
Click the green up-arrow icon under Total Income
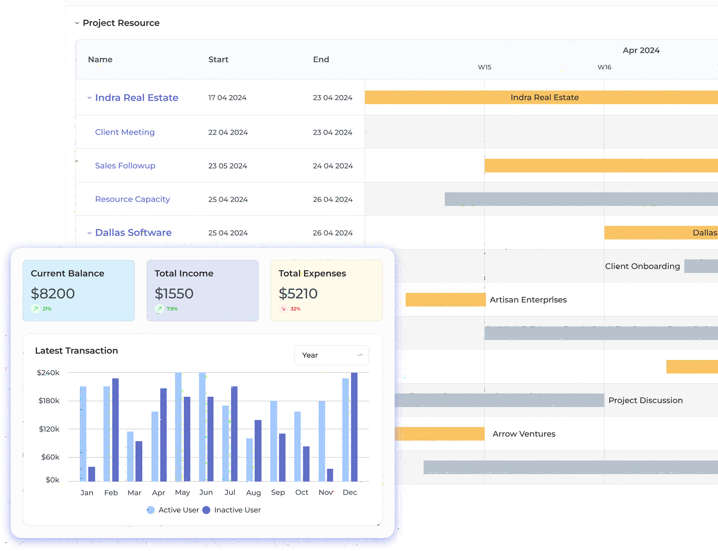[x=159, y=309]
